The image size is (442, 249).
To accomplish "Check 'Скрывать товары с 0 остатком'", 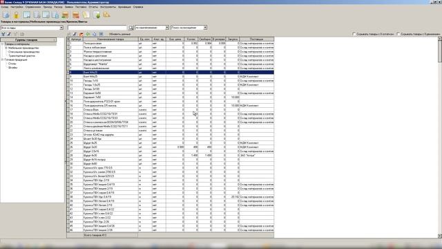I will (354, 34).
